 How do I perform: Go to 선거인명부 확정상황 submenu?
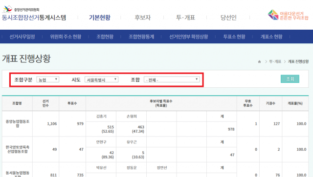[x=188, y=37]
